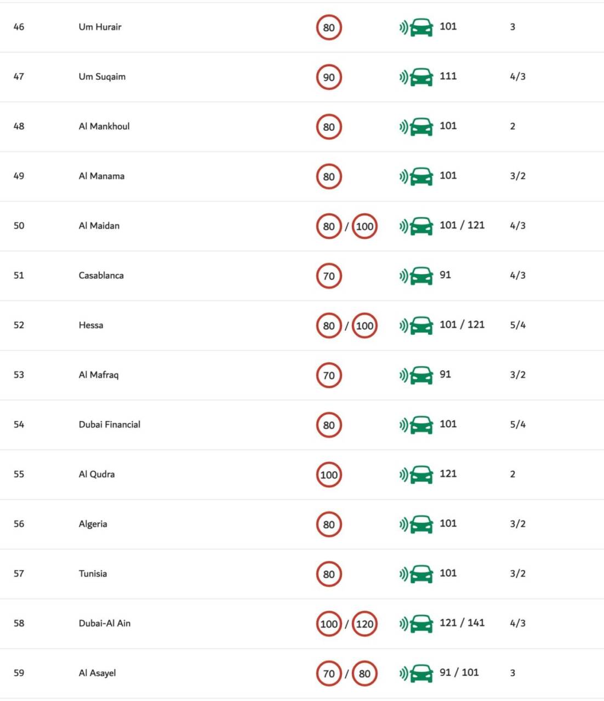Click the 90 speed limit sign for Um Suqaim
The height and width of the screenshot is (701, 604).
(329, 77)
